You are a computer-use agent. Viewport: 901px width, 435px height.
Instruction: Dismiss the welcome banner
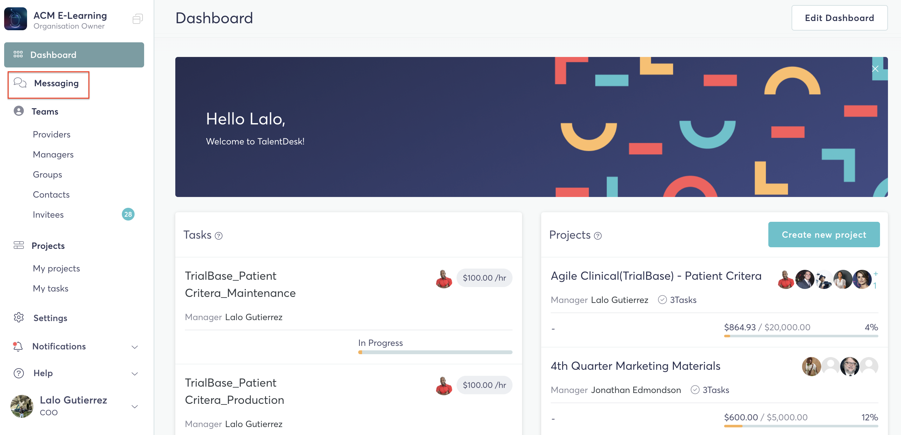click(x=875, y=69)
